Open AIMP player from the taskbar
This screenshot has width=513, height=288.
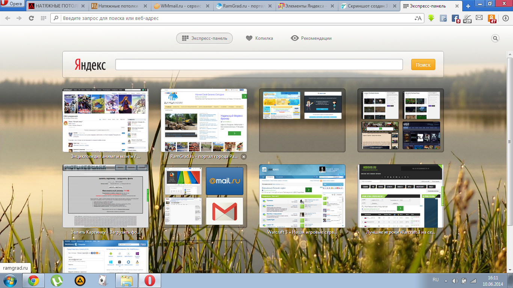[80, 280]
